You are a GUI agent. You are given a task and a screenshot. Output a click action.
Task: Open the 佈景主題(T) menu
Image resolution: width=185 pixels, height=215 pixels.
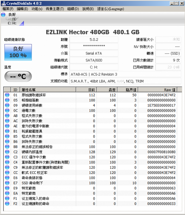(x=55, y=9)
